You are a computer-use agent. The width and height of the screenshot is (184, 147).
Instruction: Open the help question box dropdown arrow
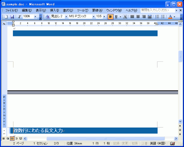pos(176,11)
